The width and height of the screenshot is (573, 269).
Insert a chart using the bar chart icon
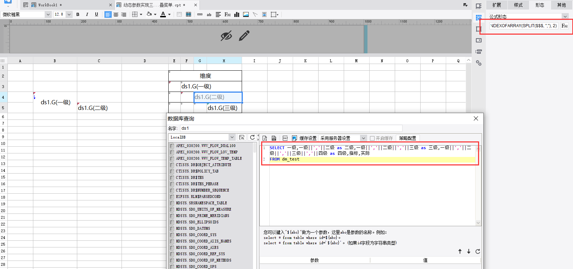pyautogui.click(x=237, y=14)
